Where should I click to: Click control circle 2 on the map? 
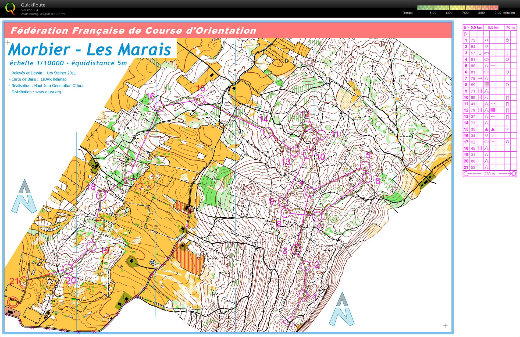pos(305,266)
